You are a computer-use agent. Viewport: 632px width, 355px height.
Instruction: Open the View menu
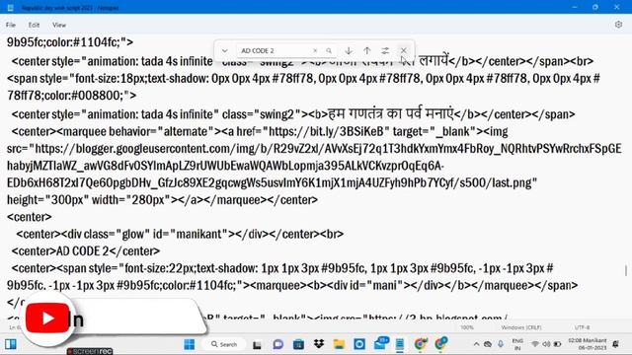coord(59,25)
